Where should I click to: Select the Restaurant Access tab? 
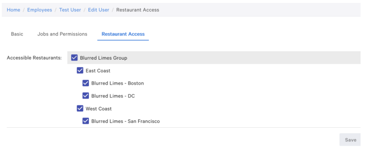coord(123,34)
